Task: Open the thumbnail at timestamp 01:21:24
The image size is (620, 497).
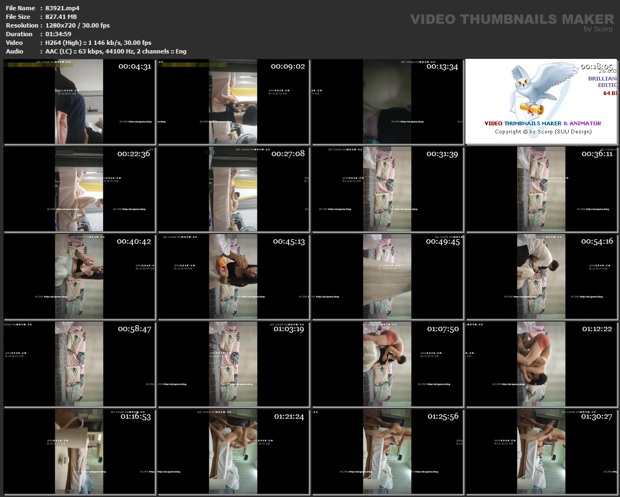Action: point(233,452)
